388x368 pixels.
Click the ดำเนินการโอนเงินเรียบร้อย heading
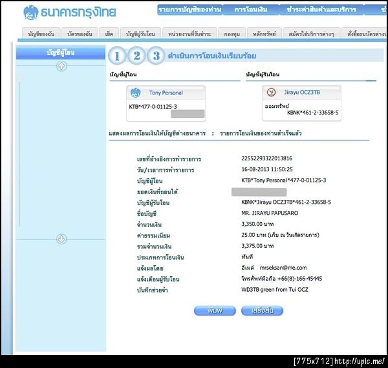pyautogui.click(x=212, y=56)
